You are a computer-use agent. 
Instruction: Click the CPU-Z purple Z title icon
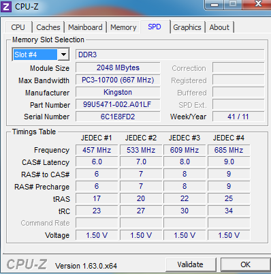coord(6,6)
